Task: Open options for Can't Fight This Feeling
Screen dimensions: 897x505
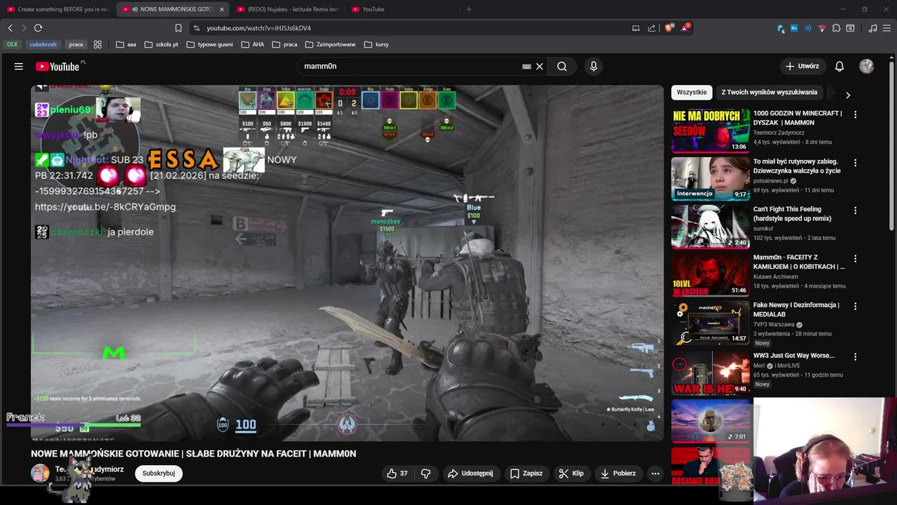Action: point(855,210)
